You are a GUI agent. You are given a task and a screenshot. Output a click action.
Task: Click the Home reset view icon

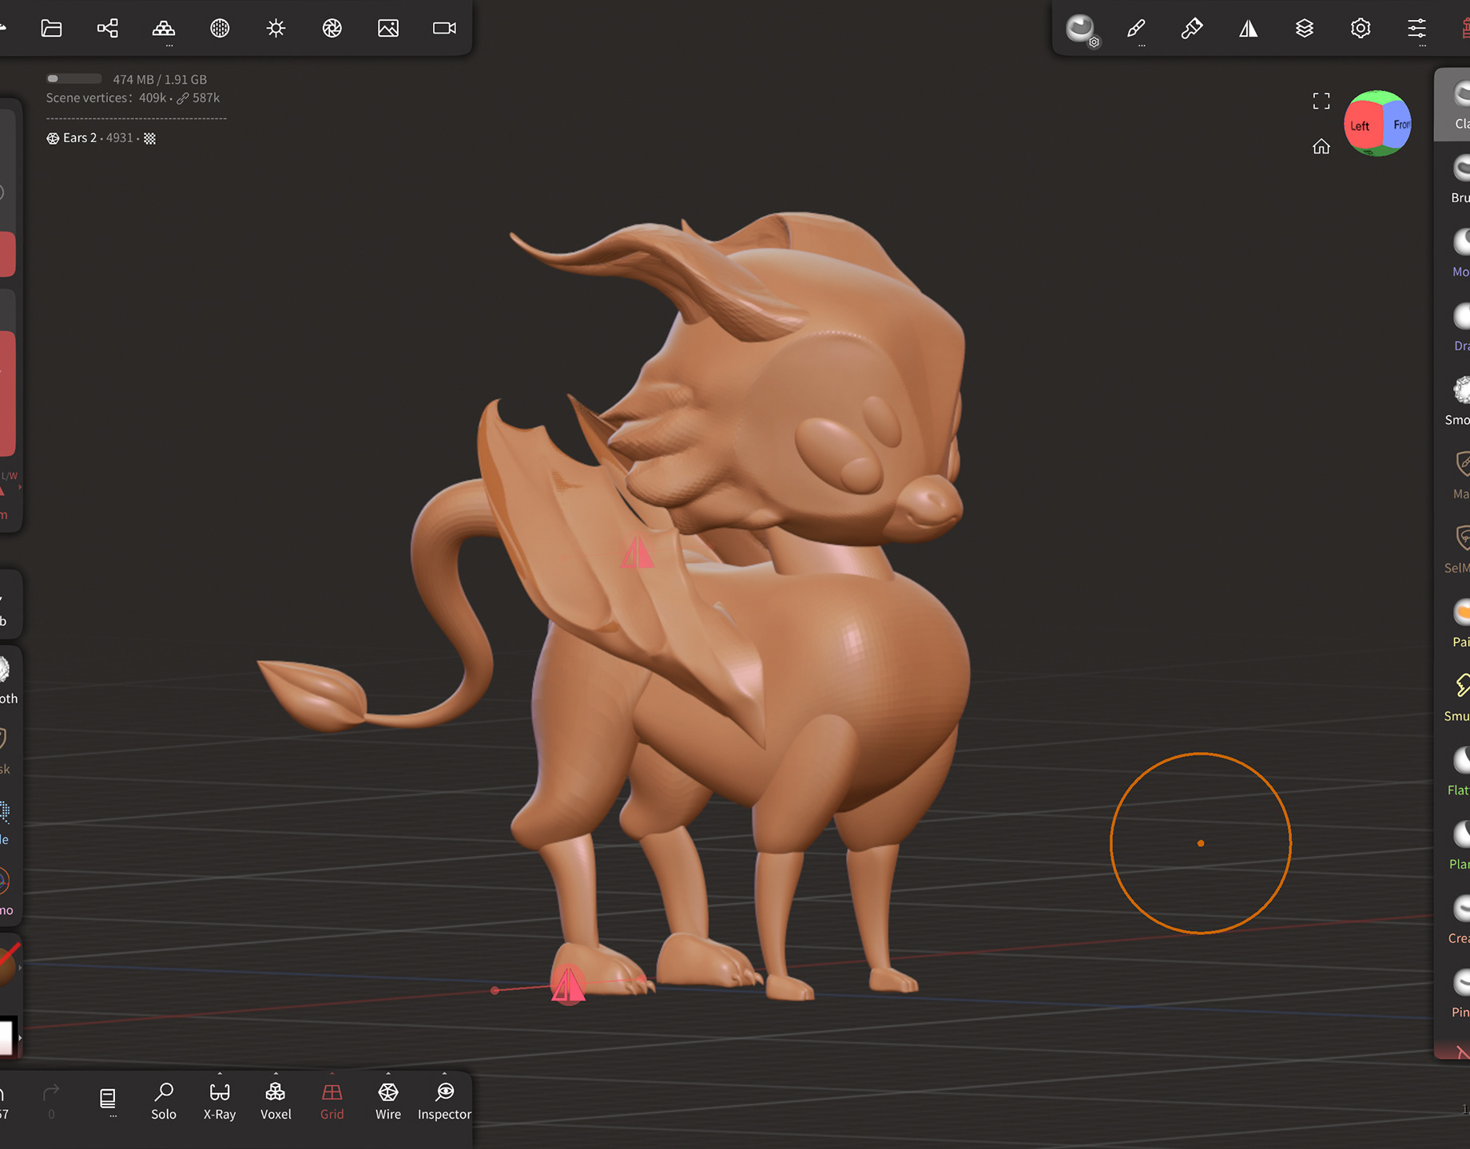[x=1321, y=146]
